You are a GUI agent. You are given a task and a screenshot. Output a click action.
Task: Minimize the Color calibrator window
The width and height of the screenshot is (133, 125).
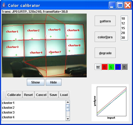coord(112,5)
